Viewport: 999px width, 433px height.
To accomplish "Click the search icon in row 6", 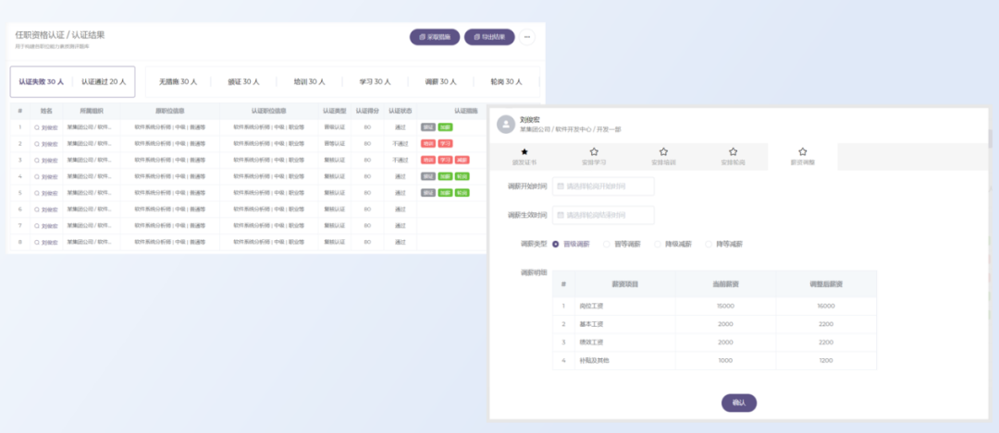I will point(37,210).
